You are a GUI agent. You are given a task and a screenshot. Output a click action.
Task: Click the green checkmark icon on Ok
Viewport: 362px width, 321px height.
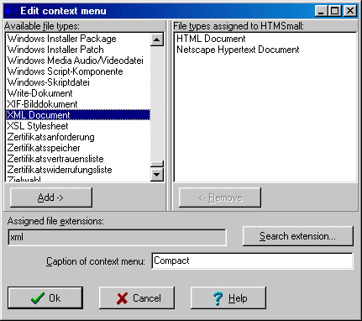point(38,298)
